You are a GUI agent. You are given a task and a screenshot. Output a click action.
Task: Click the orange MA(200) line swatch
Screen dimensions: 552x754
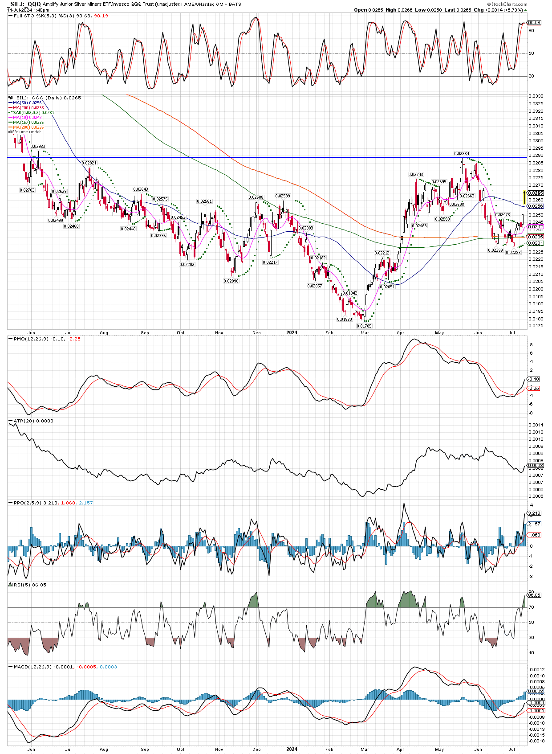10,127
